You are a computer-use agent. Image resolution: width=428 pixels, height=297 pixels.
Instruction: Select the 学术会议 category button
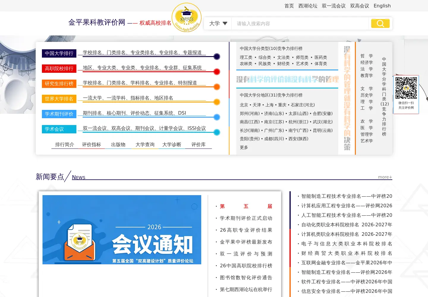pyautogui.click(x=59, y=129)
